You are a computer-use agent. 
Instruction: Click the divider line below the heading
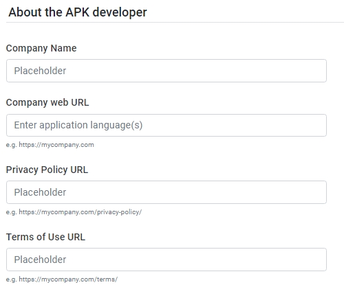(175, 23)
